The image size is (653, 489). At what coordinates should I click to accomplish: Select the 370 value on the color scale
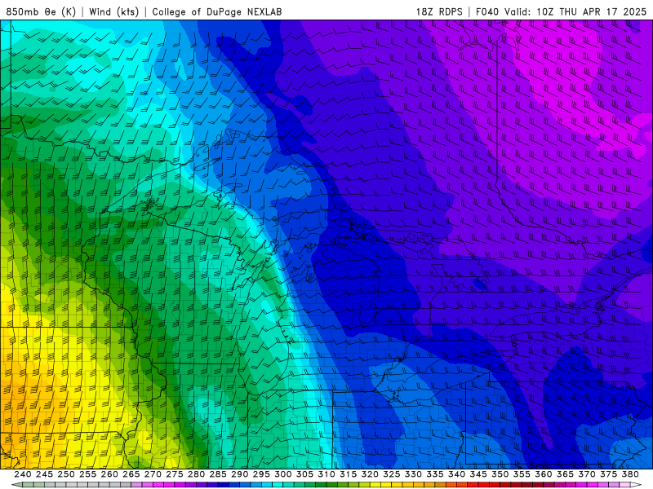click(587, 474)
